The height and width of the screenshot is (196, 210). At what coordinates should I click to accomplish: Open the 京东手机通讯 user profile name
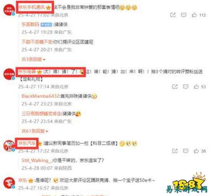31,7
